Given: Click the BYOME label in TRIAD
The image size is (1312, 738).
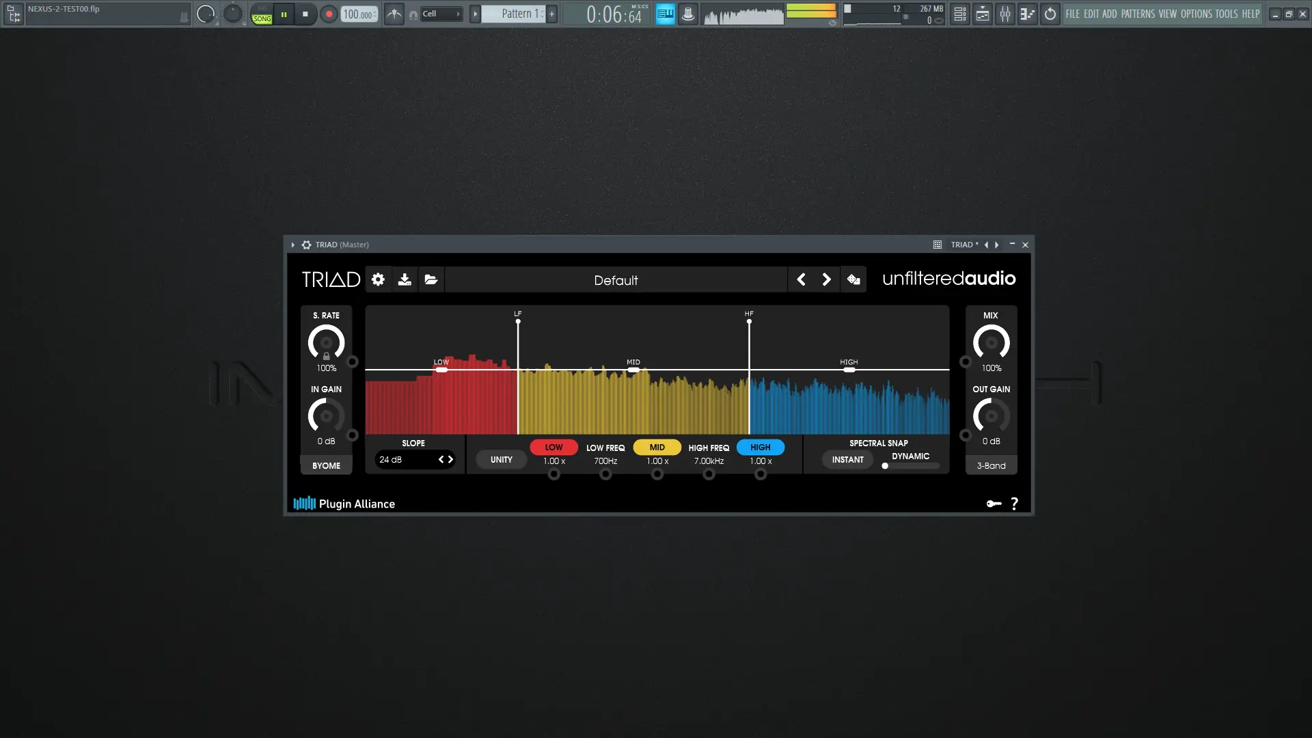Looking at the screenshot, I should (x=326, y=465).
